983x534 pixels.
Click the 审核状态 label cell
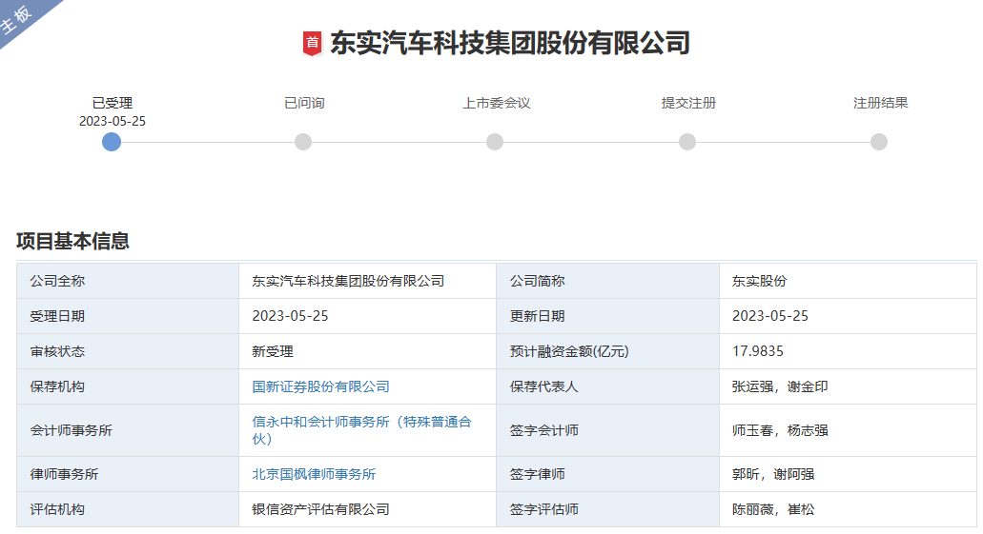[x=128, y=351]
